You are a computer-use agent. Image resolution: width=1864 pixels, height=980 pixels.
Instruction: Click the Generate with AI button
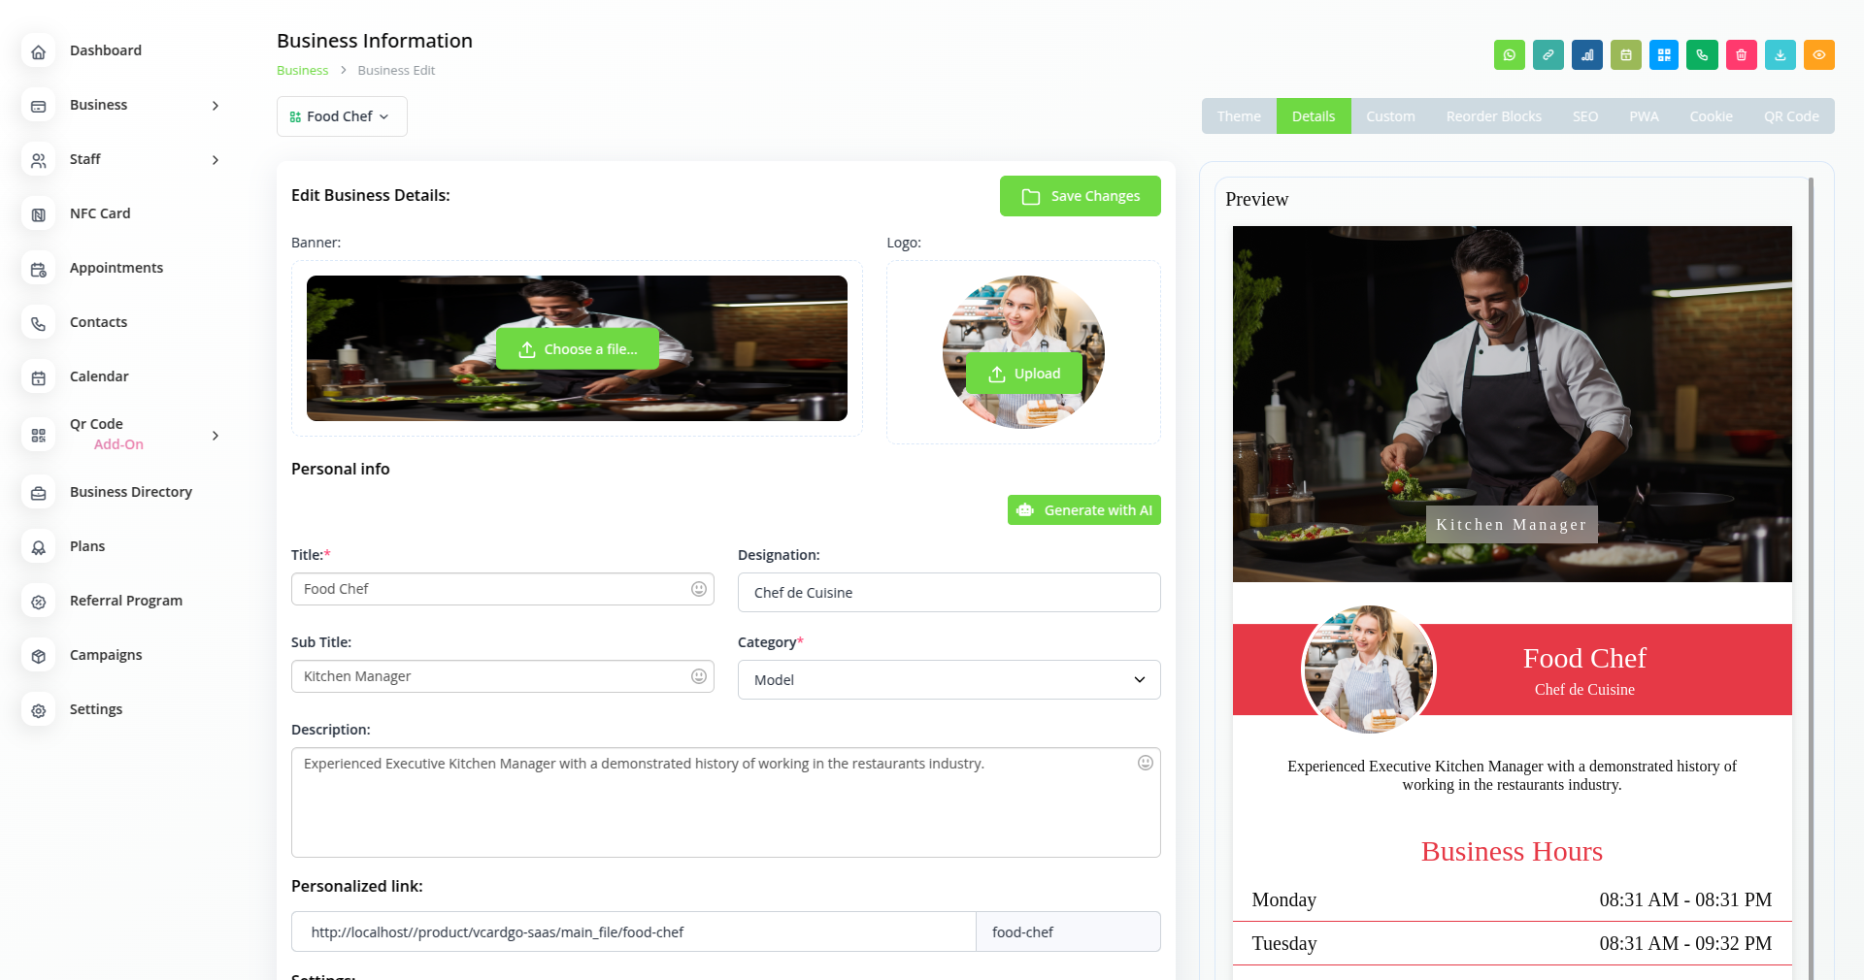coord(1083,510)
